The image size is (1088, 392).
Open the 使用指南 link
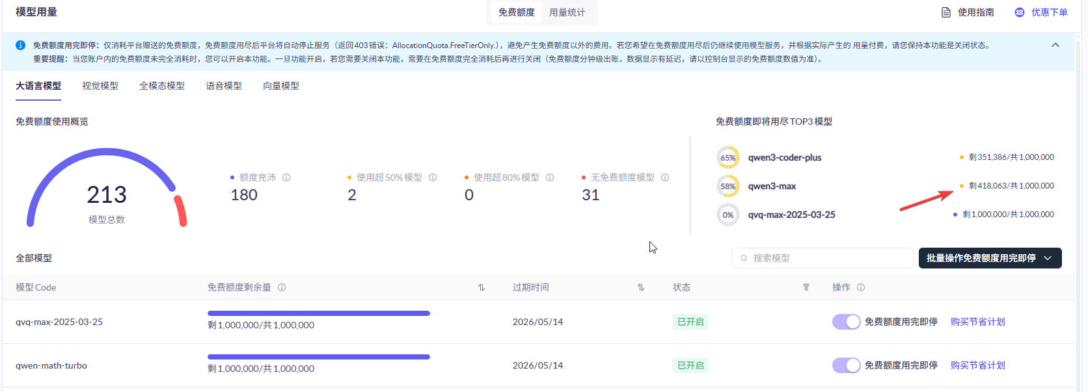[968, 12]
